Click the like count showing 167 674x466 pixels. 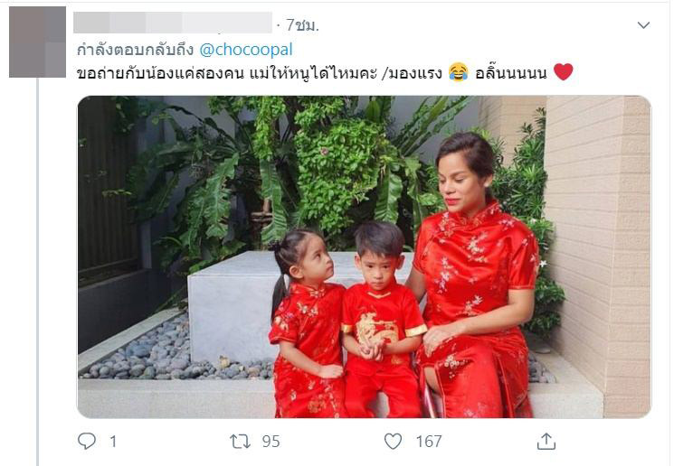[429, 441]
